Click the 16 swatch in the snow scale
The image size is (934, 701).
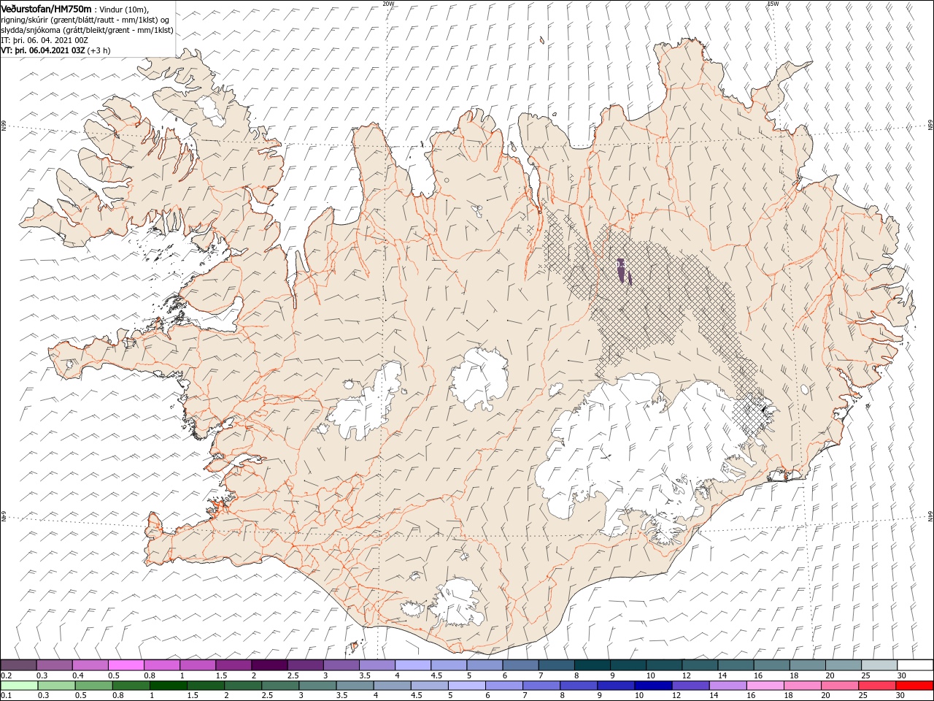coord(771,664)
